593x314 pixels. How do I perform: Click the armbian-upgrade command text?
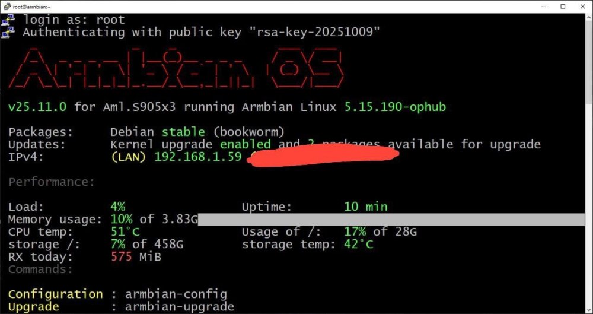point(180,306)
